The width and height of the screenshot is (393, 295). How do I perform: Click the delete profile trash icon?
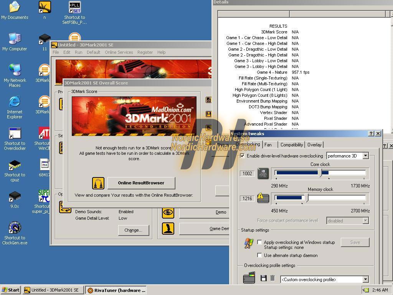[x=273, y=278]
